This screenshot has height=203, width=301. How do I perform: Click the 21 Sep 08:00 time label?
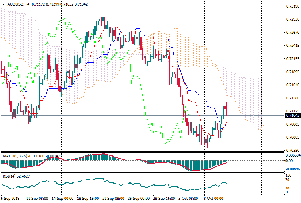[113, 198]
